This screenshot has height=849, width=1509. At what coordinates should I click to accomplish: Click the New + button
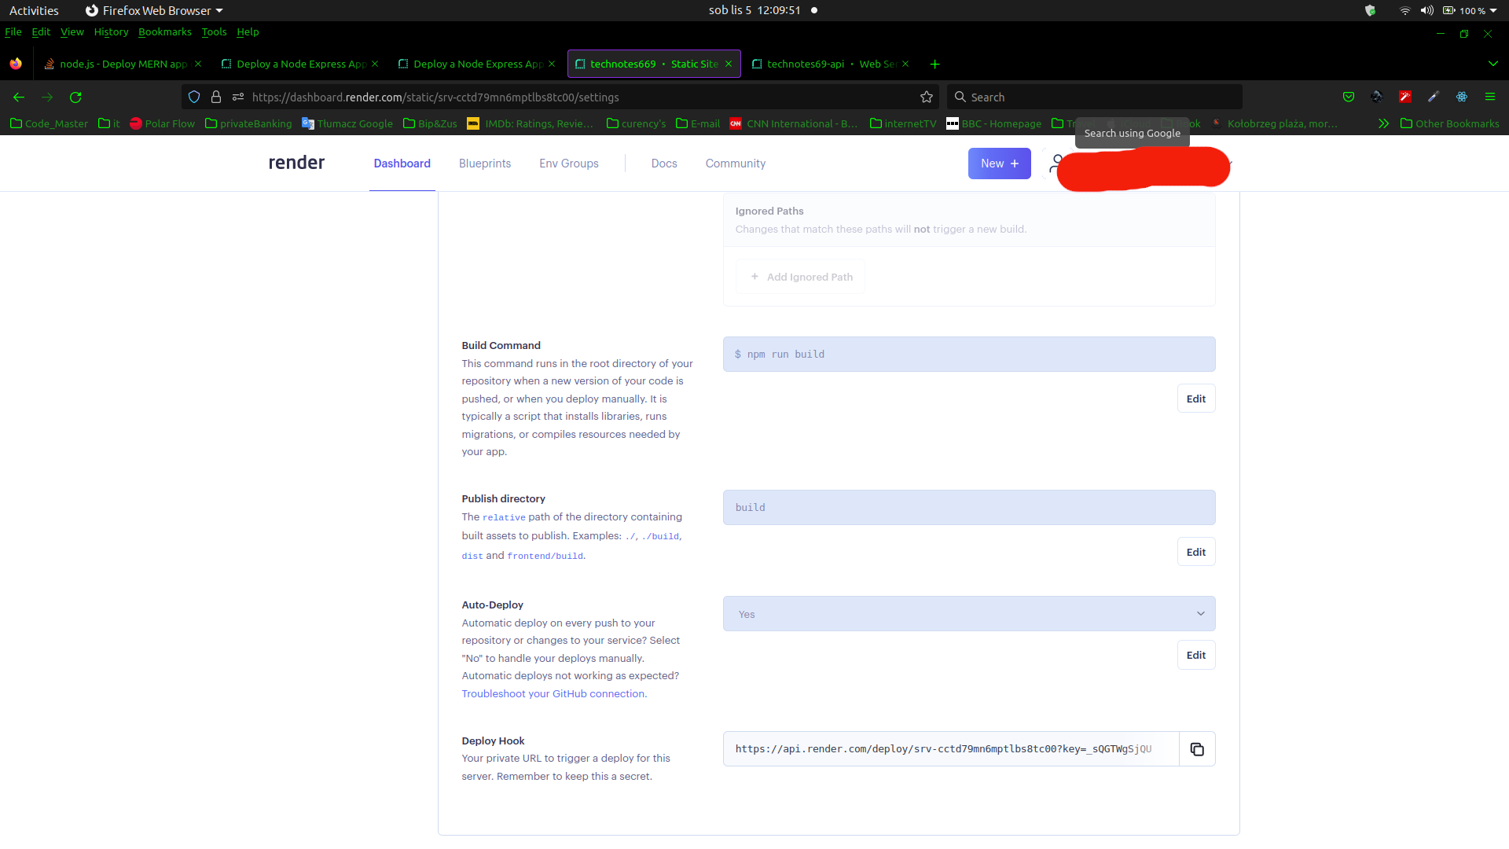coord(999,164)
